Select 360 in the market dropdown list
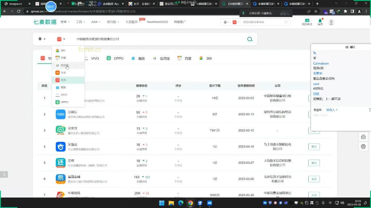Image resolution: width=371 pixels, height=208 pixels. (x=68, y=51)
